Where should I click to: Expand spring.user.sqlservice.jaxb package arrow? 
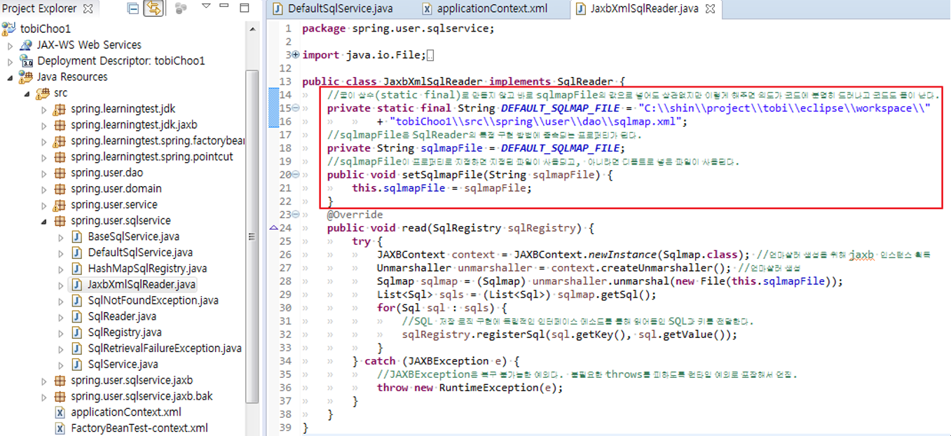44,381
